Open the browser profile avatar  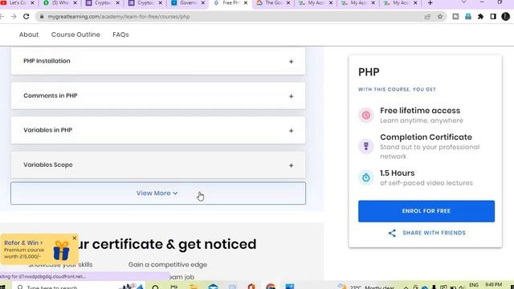tap(505, 16)
